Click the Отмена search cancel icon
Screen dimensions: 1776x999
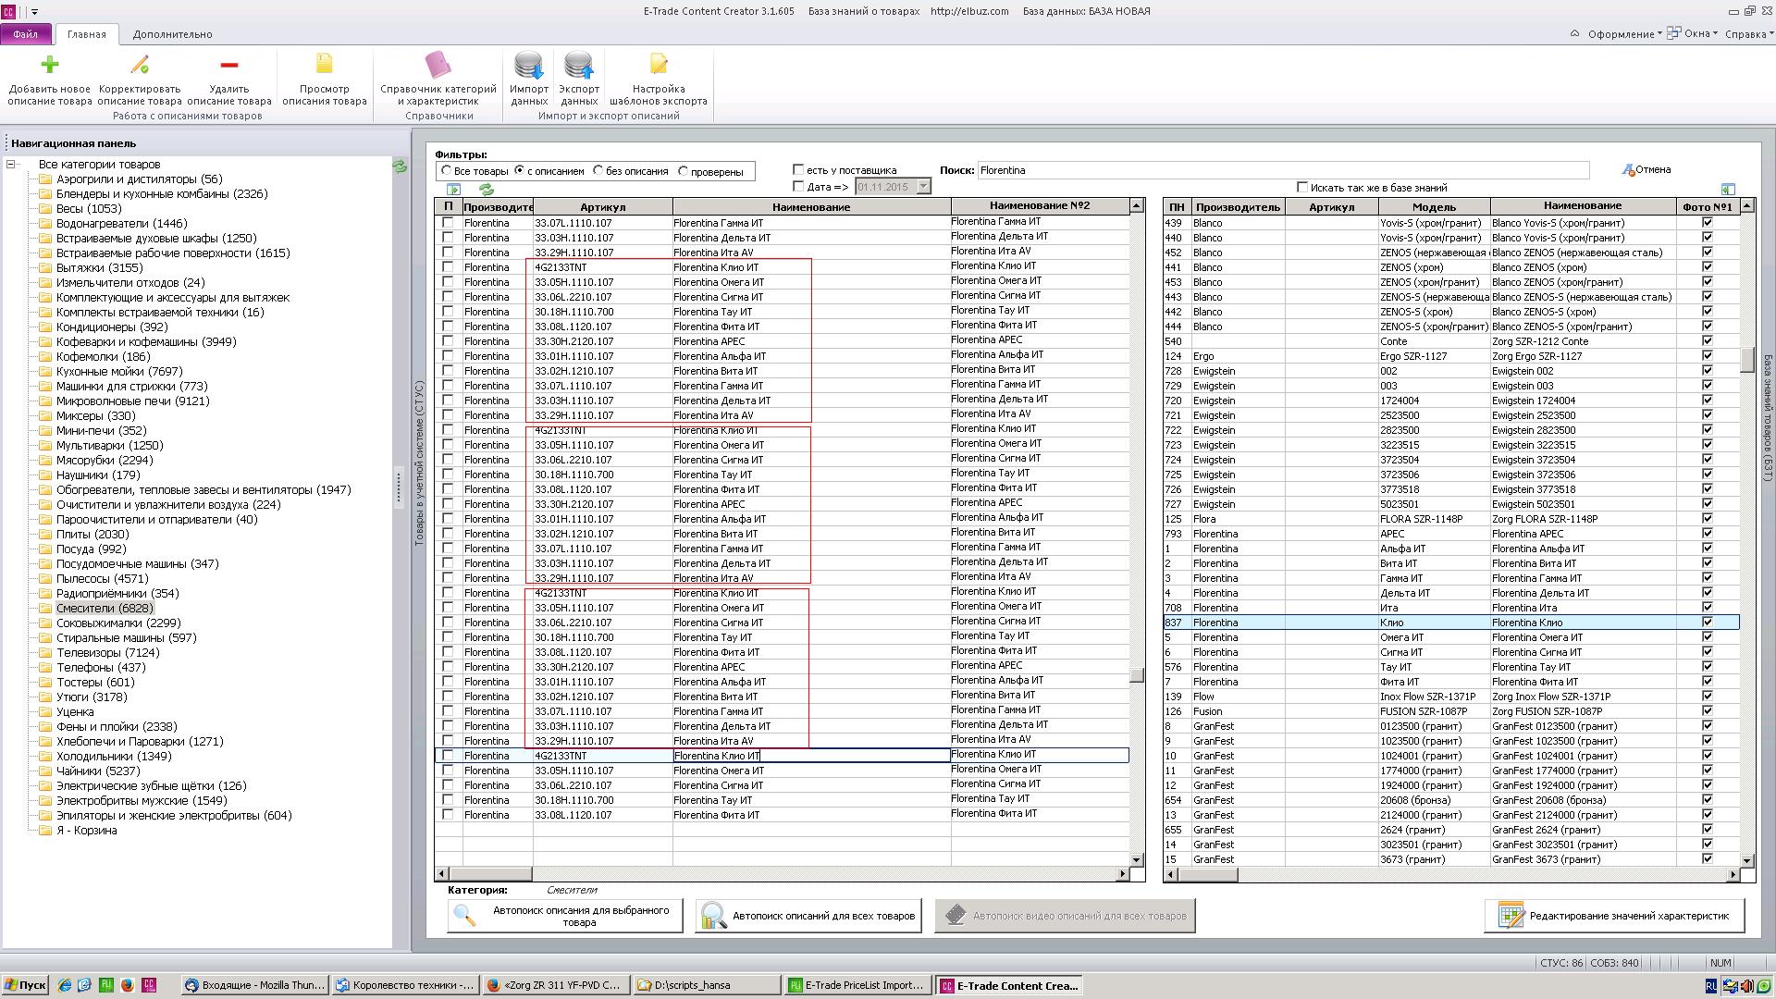pyautogui.click(x=1628, y=170)
